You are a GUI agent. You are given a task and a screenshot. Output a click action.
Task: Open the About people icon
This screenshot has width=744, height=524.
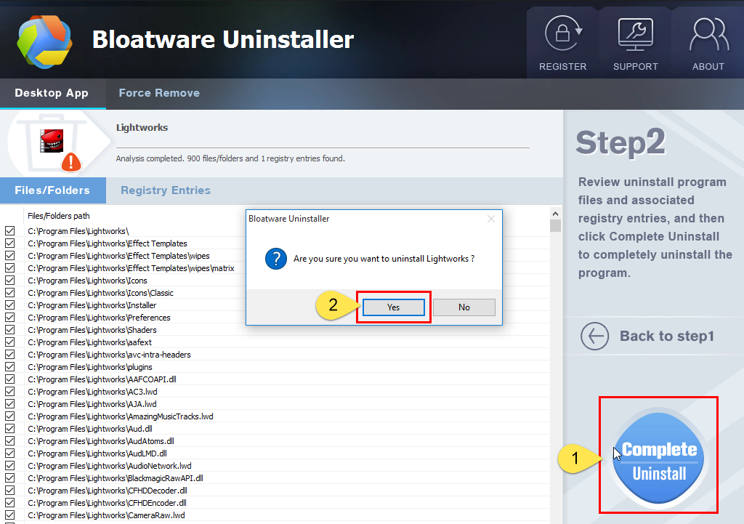(708, 34)
